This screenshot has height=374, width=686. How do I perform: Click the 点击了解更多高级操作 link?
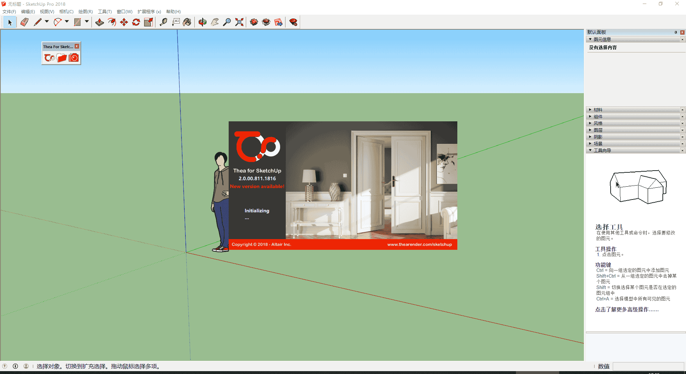[626, 309]
